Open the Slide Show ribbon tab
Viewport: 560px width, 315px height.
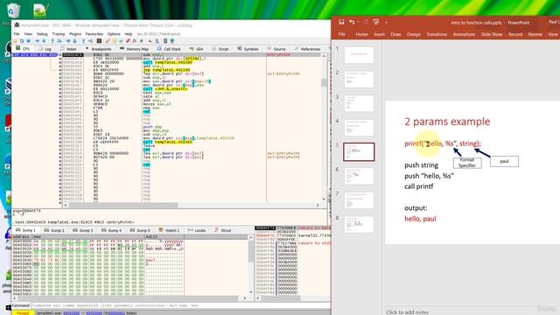coord(492,34)
